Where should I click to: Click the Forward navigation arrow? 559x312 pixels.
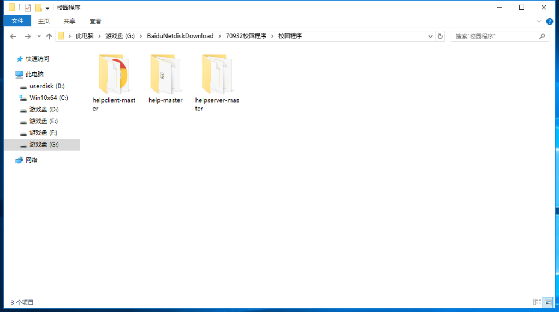27,37
